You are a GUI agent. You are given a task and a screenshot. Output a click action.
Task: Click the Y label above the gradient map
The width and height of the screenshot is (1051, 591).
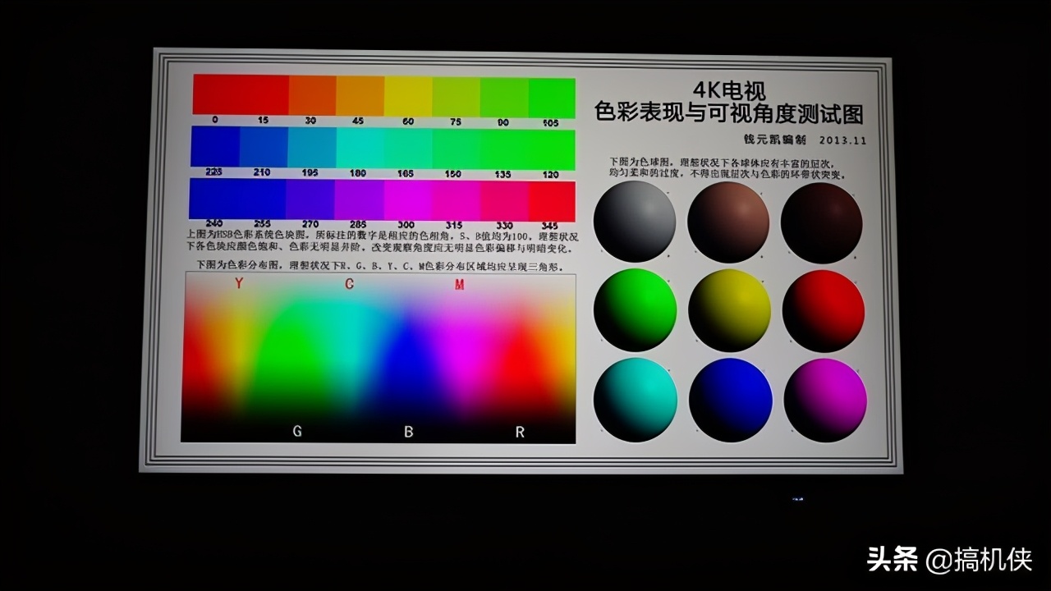coord(237,285)
